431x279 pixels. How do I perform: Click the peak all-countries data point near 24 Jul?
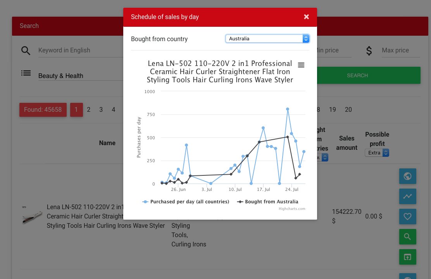[x=288, y=109]
